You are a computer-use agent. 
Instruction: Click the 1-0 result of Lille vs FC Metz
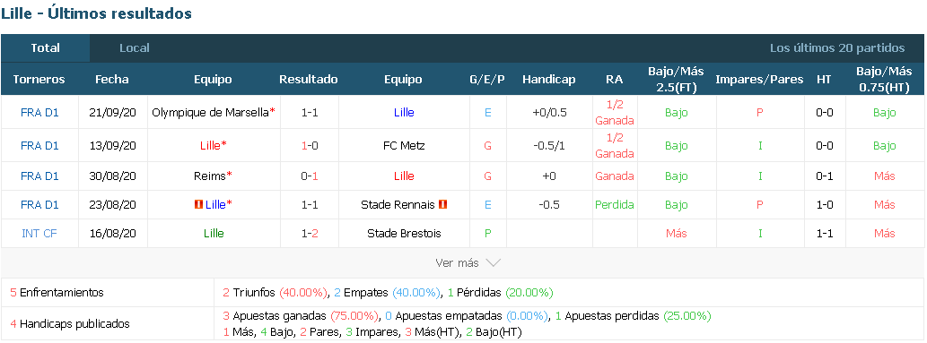pyautogui.click(x=310, y=145)
